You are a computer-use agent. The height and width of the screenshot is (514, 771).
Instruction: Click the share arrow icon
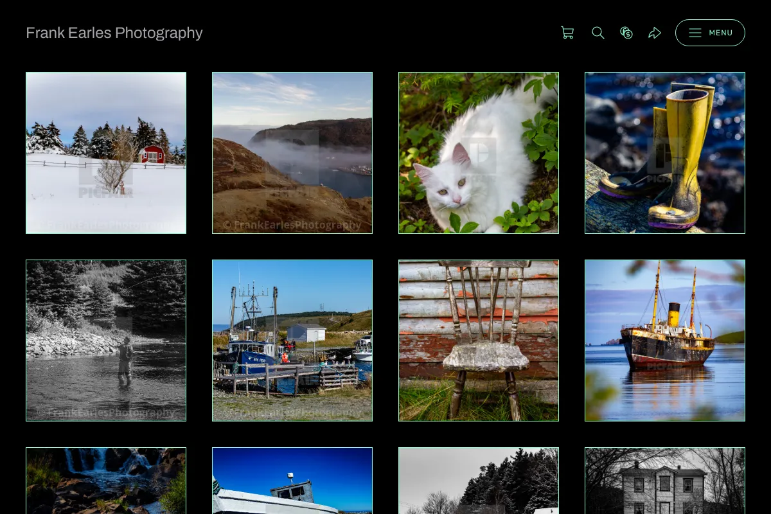[x=655, y=33]
